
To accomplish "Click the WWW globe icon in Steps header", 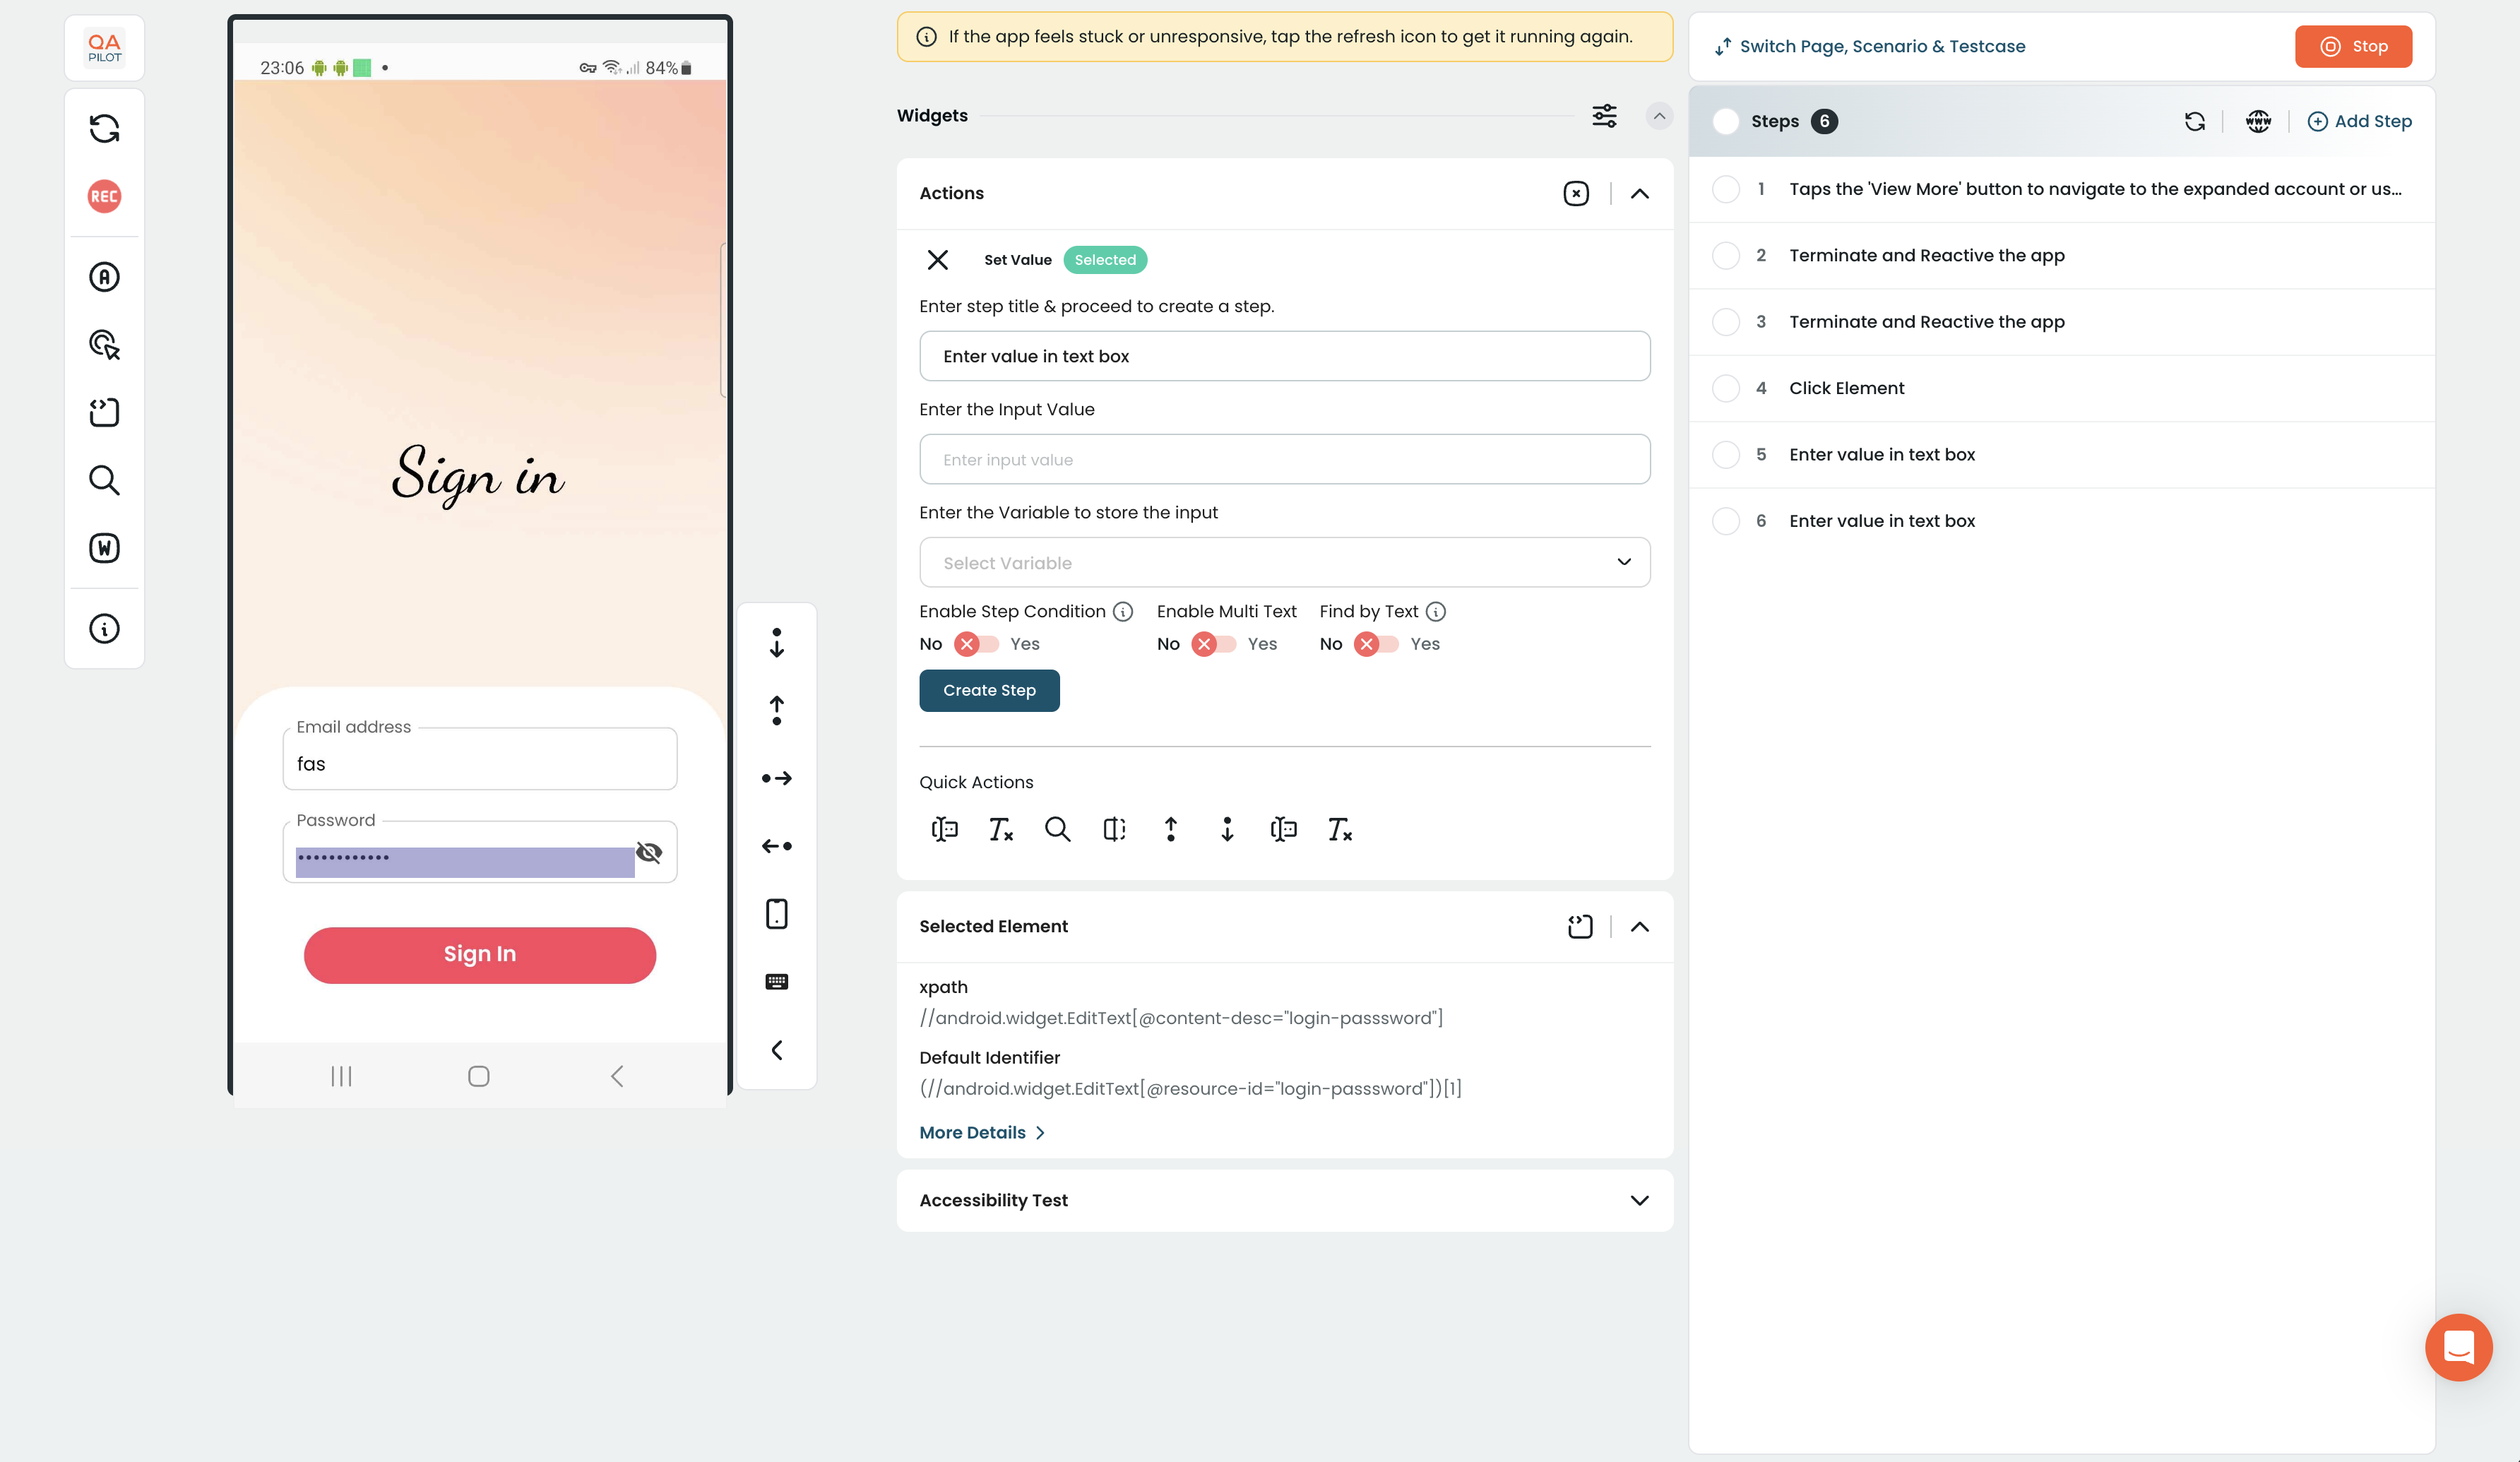I will coord(2258,121).
